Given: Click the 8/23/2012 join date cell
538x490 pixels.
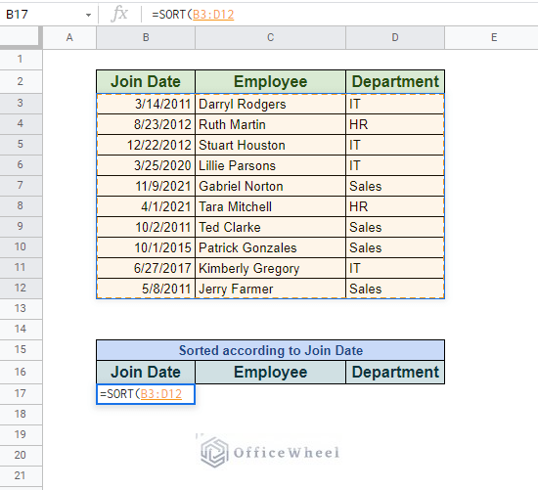Looking at the screenshot, I should pos(146,124).
